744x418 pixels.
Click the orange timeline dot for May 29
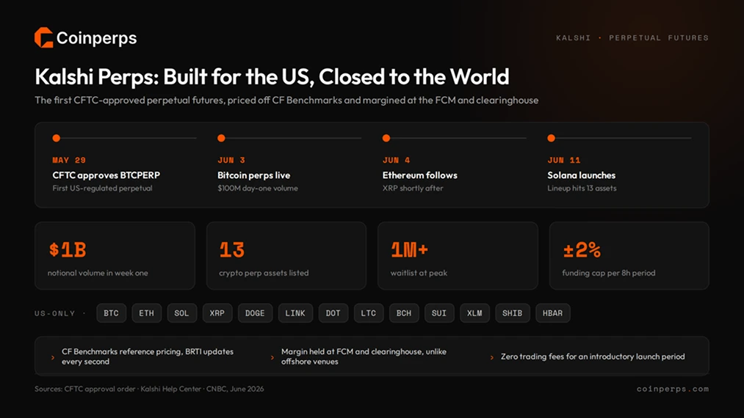tap(57, 139)
